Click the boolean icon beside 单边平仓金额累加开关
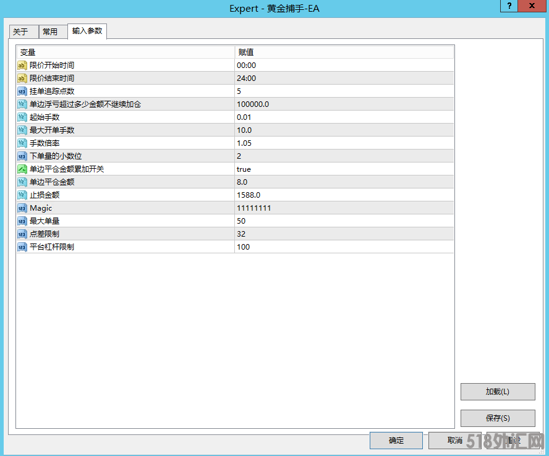Screen dimensions: 549x456 22,169
